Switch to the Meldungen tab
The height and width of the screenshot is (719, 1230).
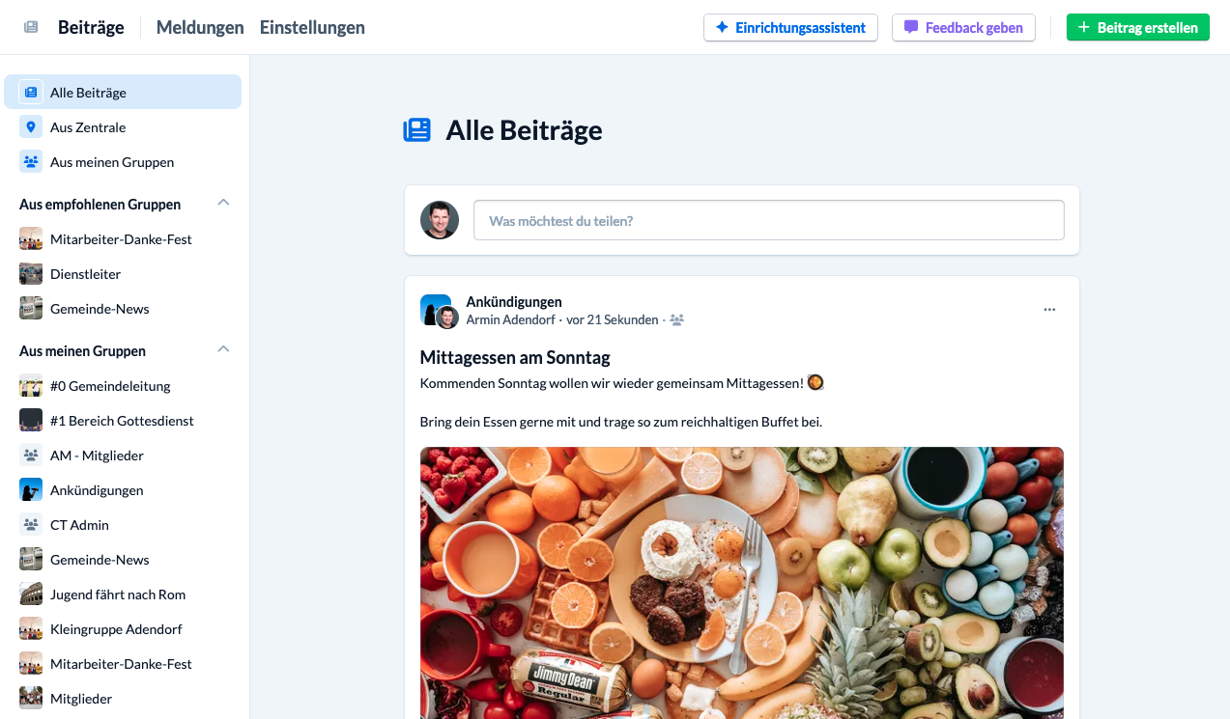coord(200,27)
